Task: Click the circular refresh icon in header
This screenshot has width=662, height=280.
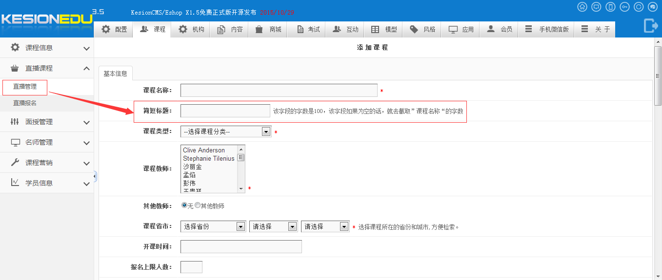Action: (639, 7)
